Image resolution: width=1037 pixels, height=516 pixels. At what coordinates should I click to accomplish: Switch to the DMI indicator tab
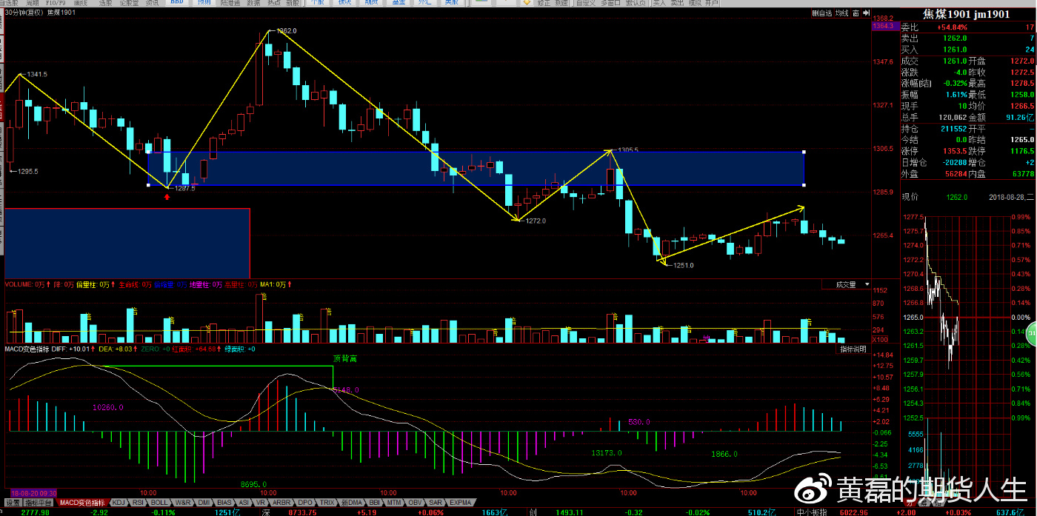(204, 503)
